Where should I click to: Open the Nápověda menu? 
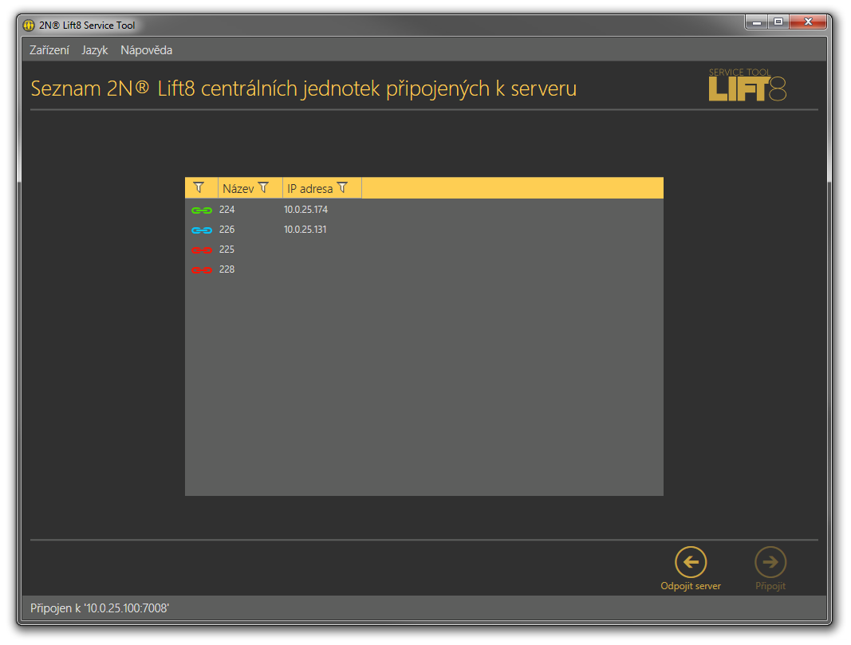(x=146, y=50)
